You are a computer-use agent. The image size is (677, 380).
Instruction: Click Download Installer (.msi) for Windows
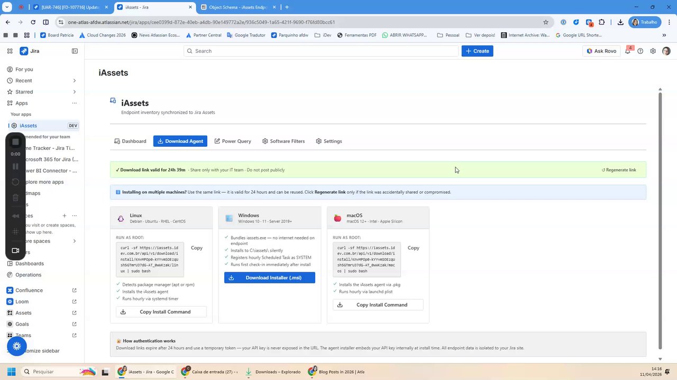point(270,278)
